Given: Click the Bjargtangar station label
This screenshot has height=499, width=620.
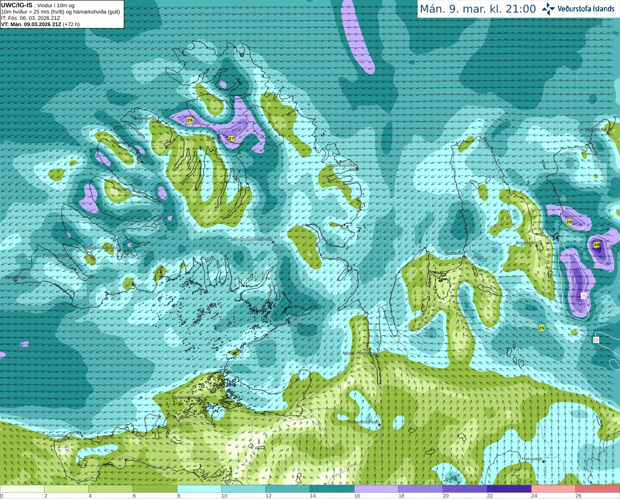Looking at the screenshot, I should click(16, 278).
